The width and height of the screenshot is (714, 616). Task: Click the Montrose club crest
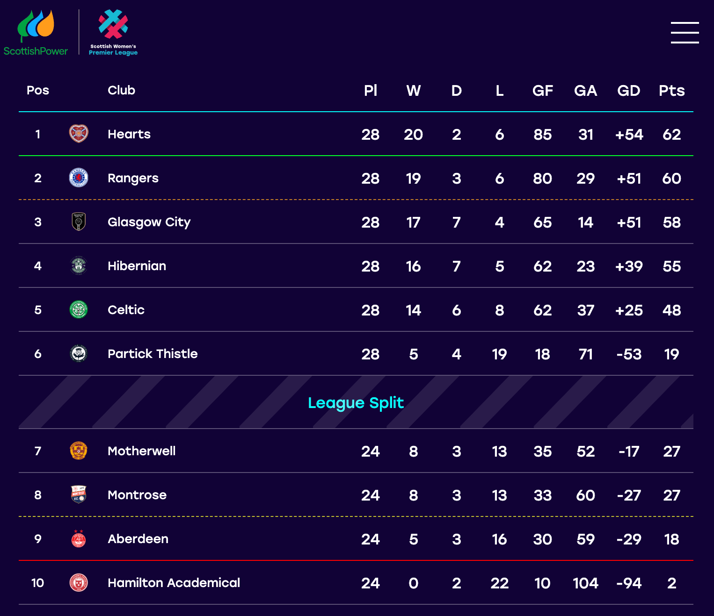pos(79,494)
